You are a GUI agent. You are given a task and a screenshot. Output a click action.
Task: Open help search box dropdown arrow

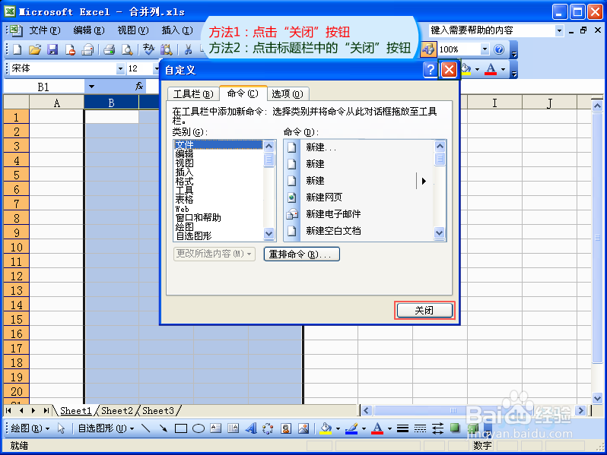[x=559, y=30]
